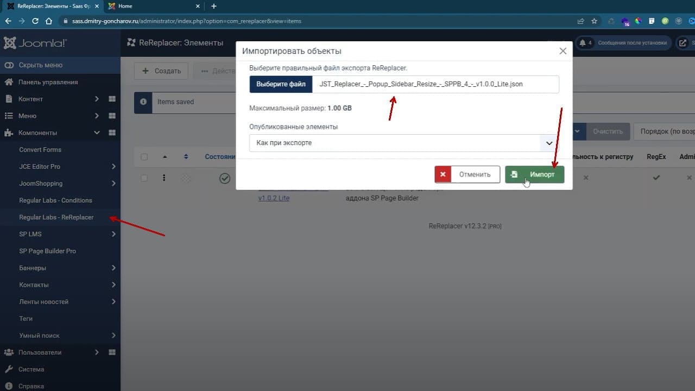Expand Контакты submenu chevron

point(113,285)
